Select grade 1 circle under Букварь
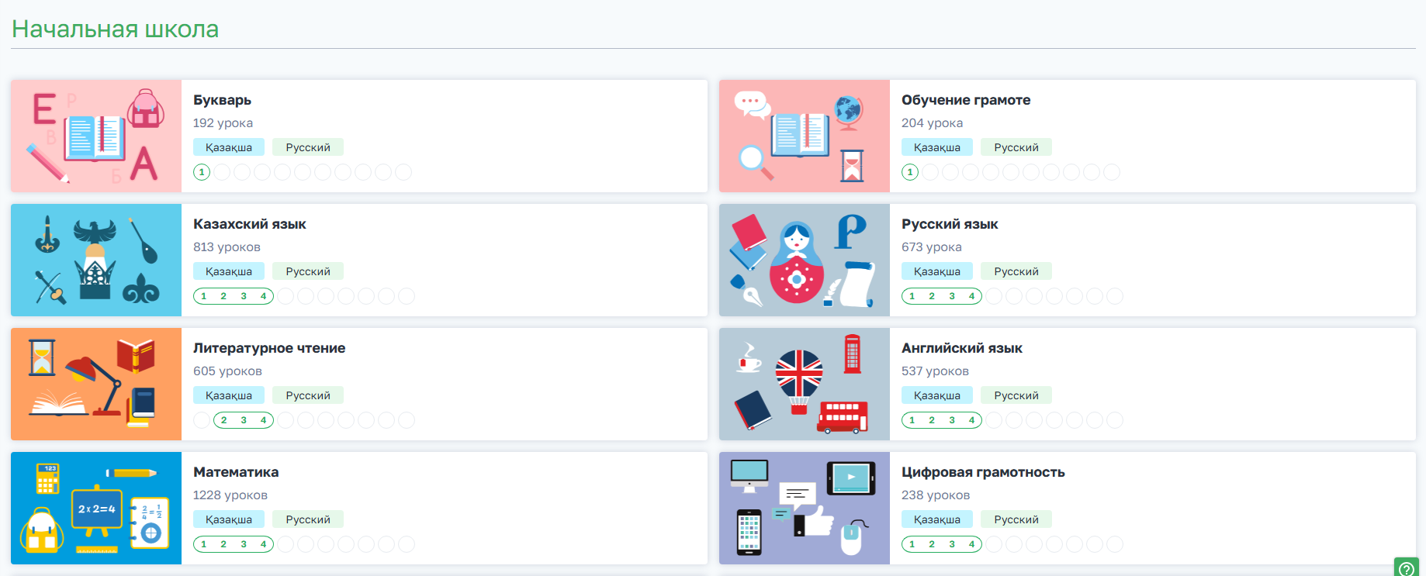The image size is (1426, 576). pos(202,172)
